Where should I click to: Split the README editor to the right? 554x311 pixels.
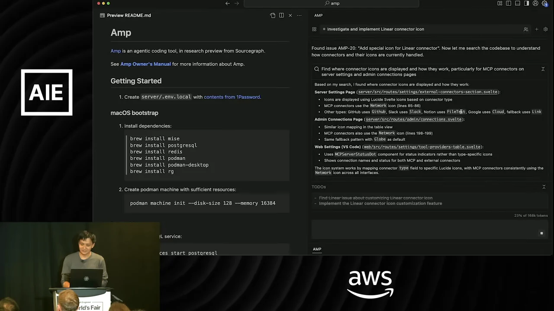pos(281,16)
